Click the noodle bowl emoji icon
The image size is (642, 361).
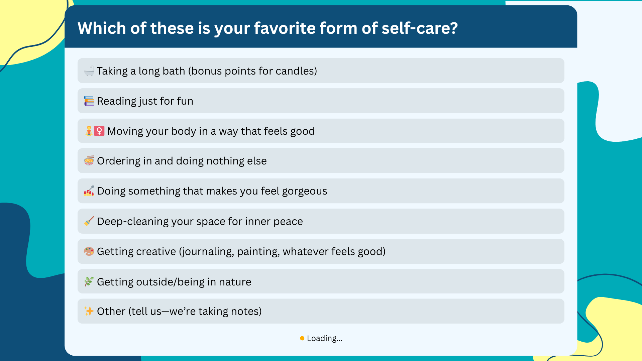(x=89, y=161)
